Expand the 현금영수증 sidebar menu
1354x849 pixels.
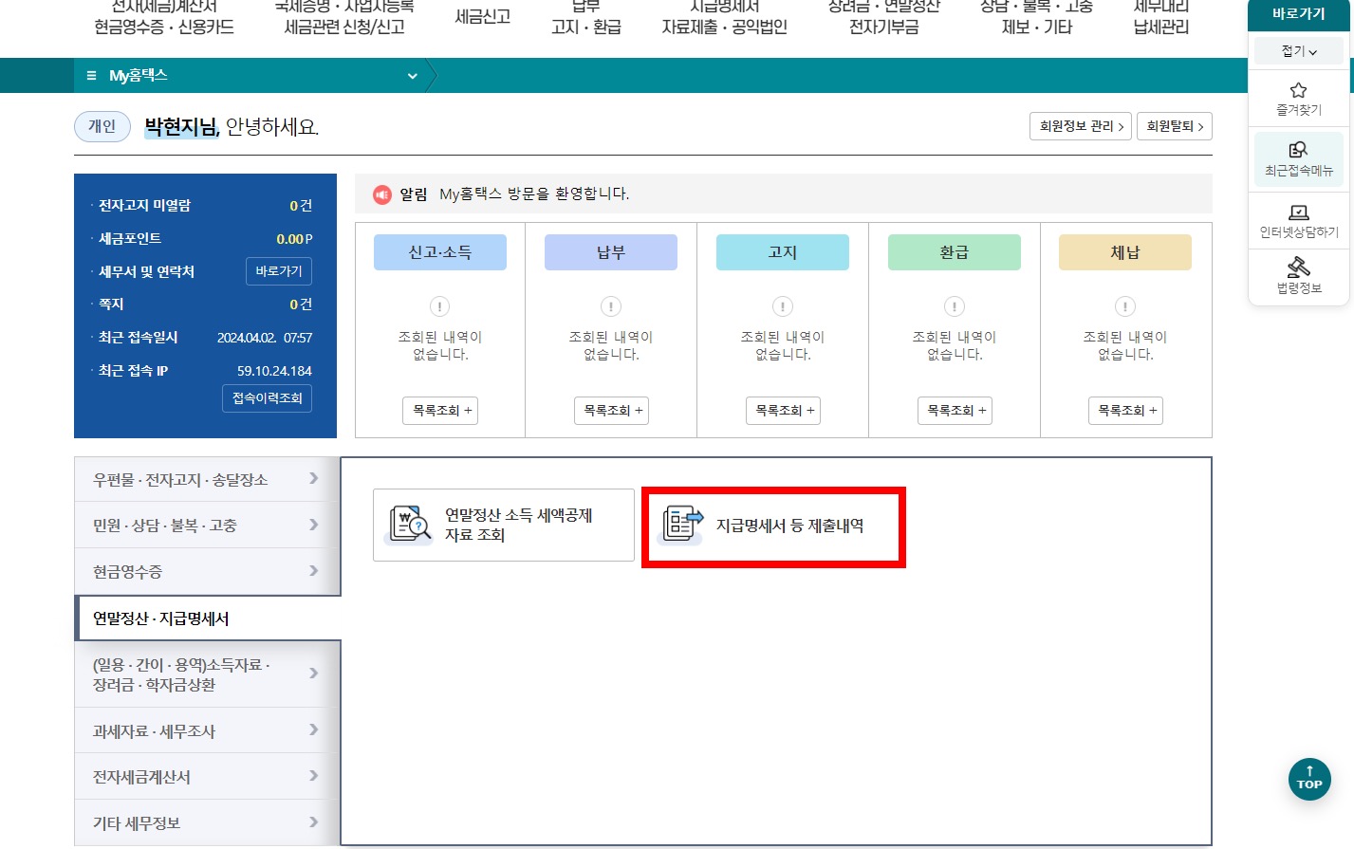tap(206, 571)
